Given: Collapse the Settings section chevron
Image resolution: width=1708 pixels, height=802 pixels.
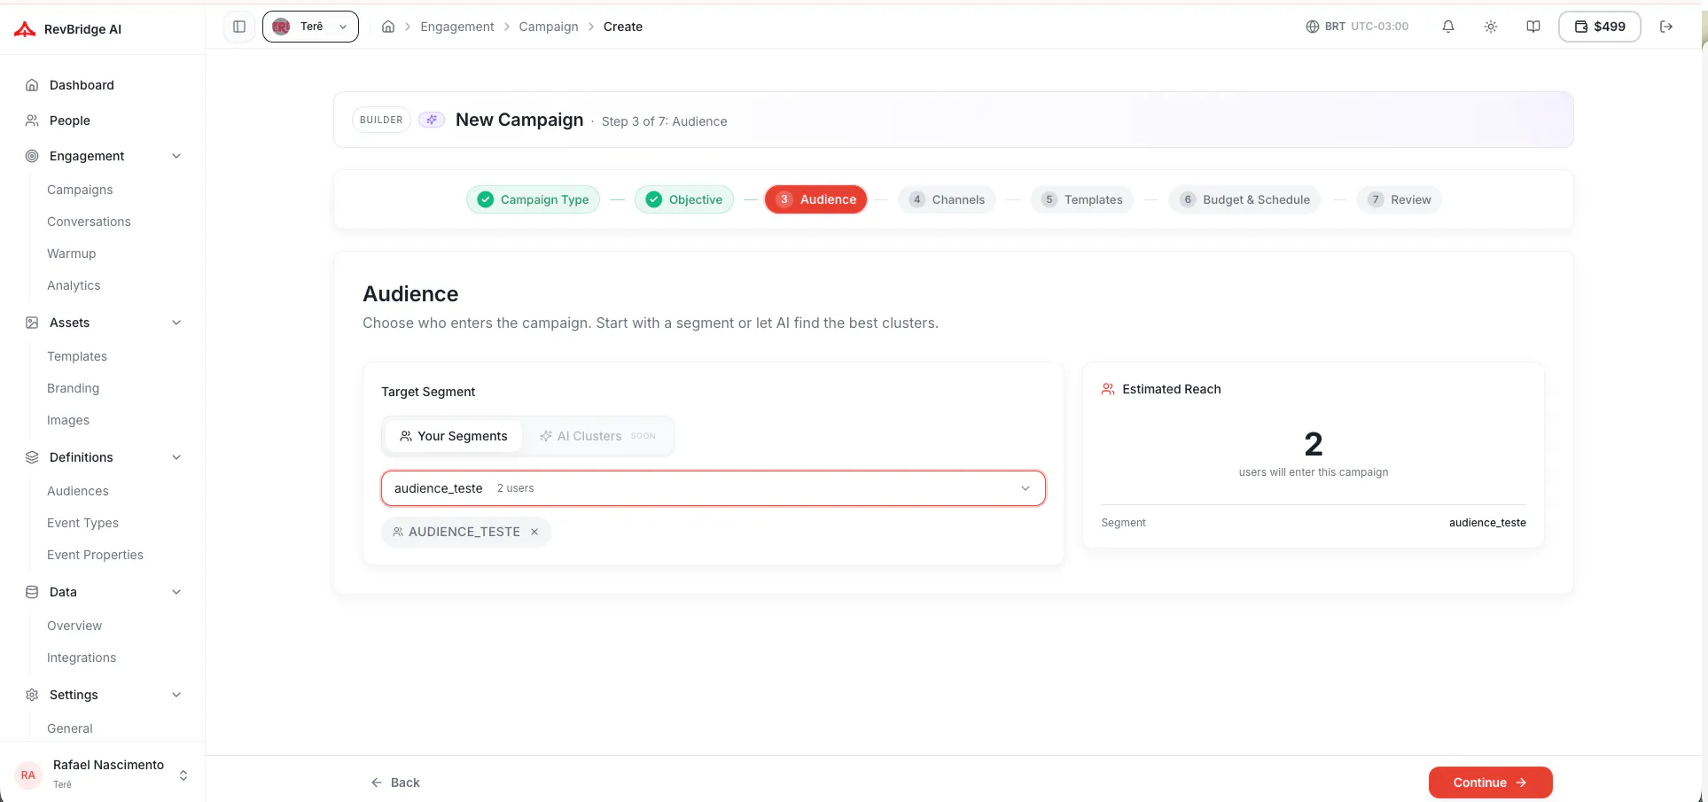Looking at the screenshot, I should (x=176, y=695).
